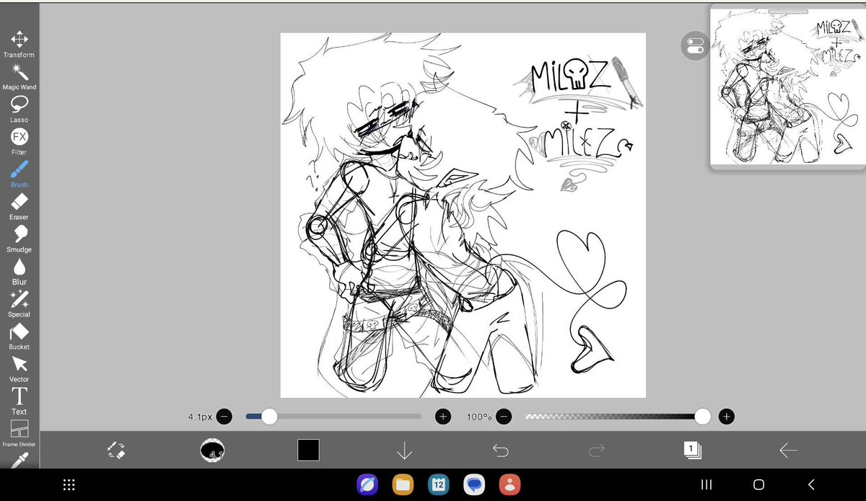
Task: Select the Transform tool
Action: (x=19, y=43)
